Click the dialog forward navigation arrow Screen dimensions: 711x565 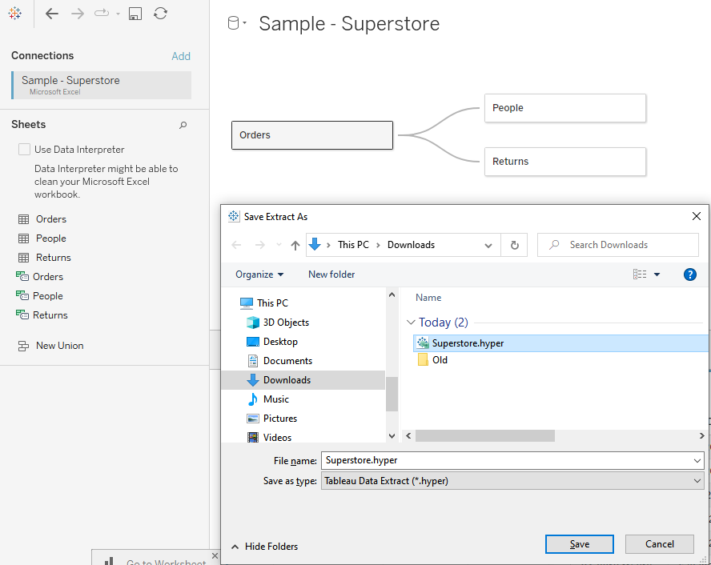tap(260, 245)
